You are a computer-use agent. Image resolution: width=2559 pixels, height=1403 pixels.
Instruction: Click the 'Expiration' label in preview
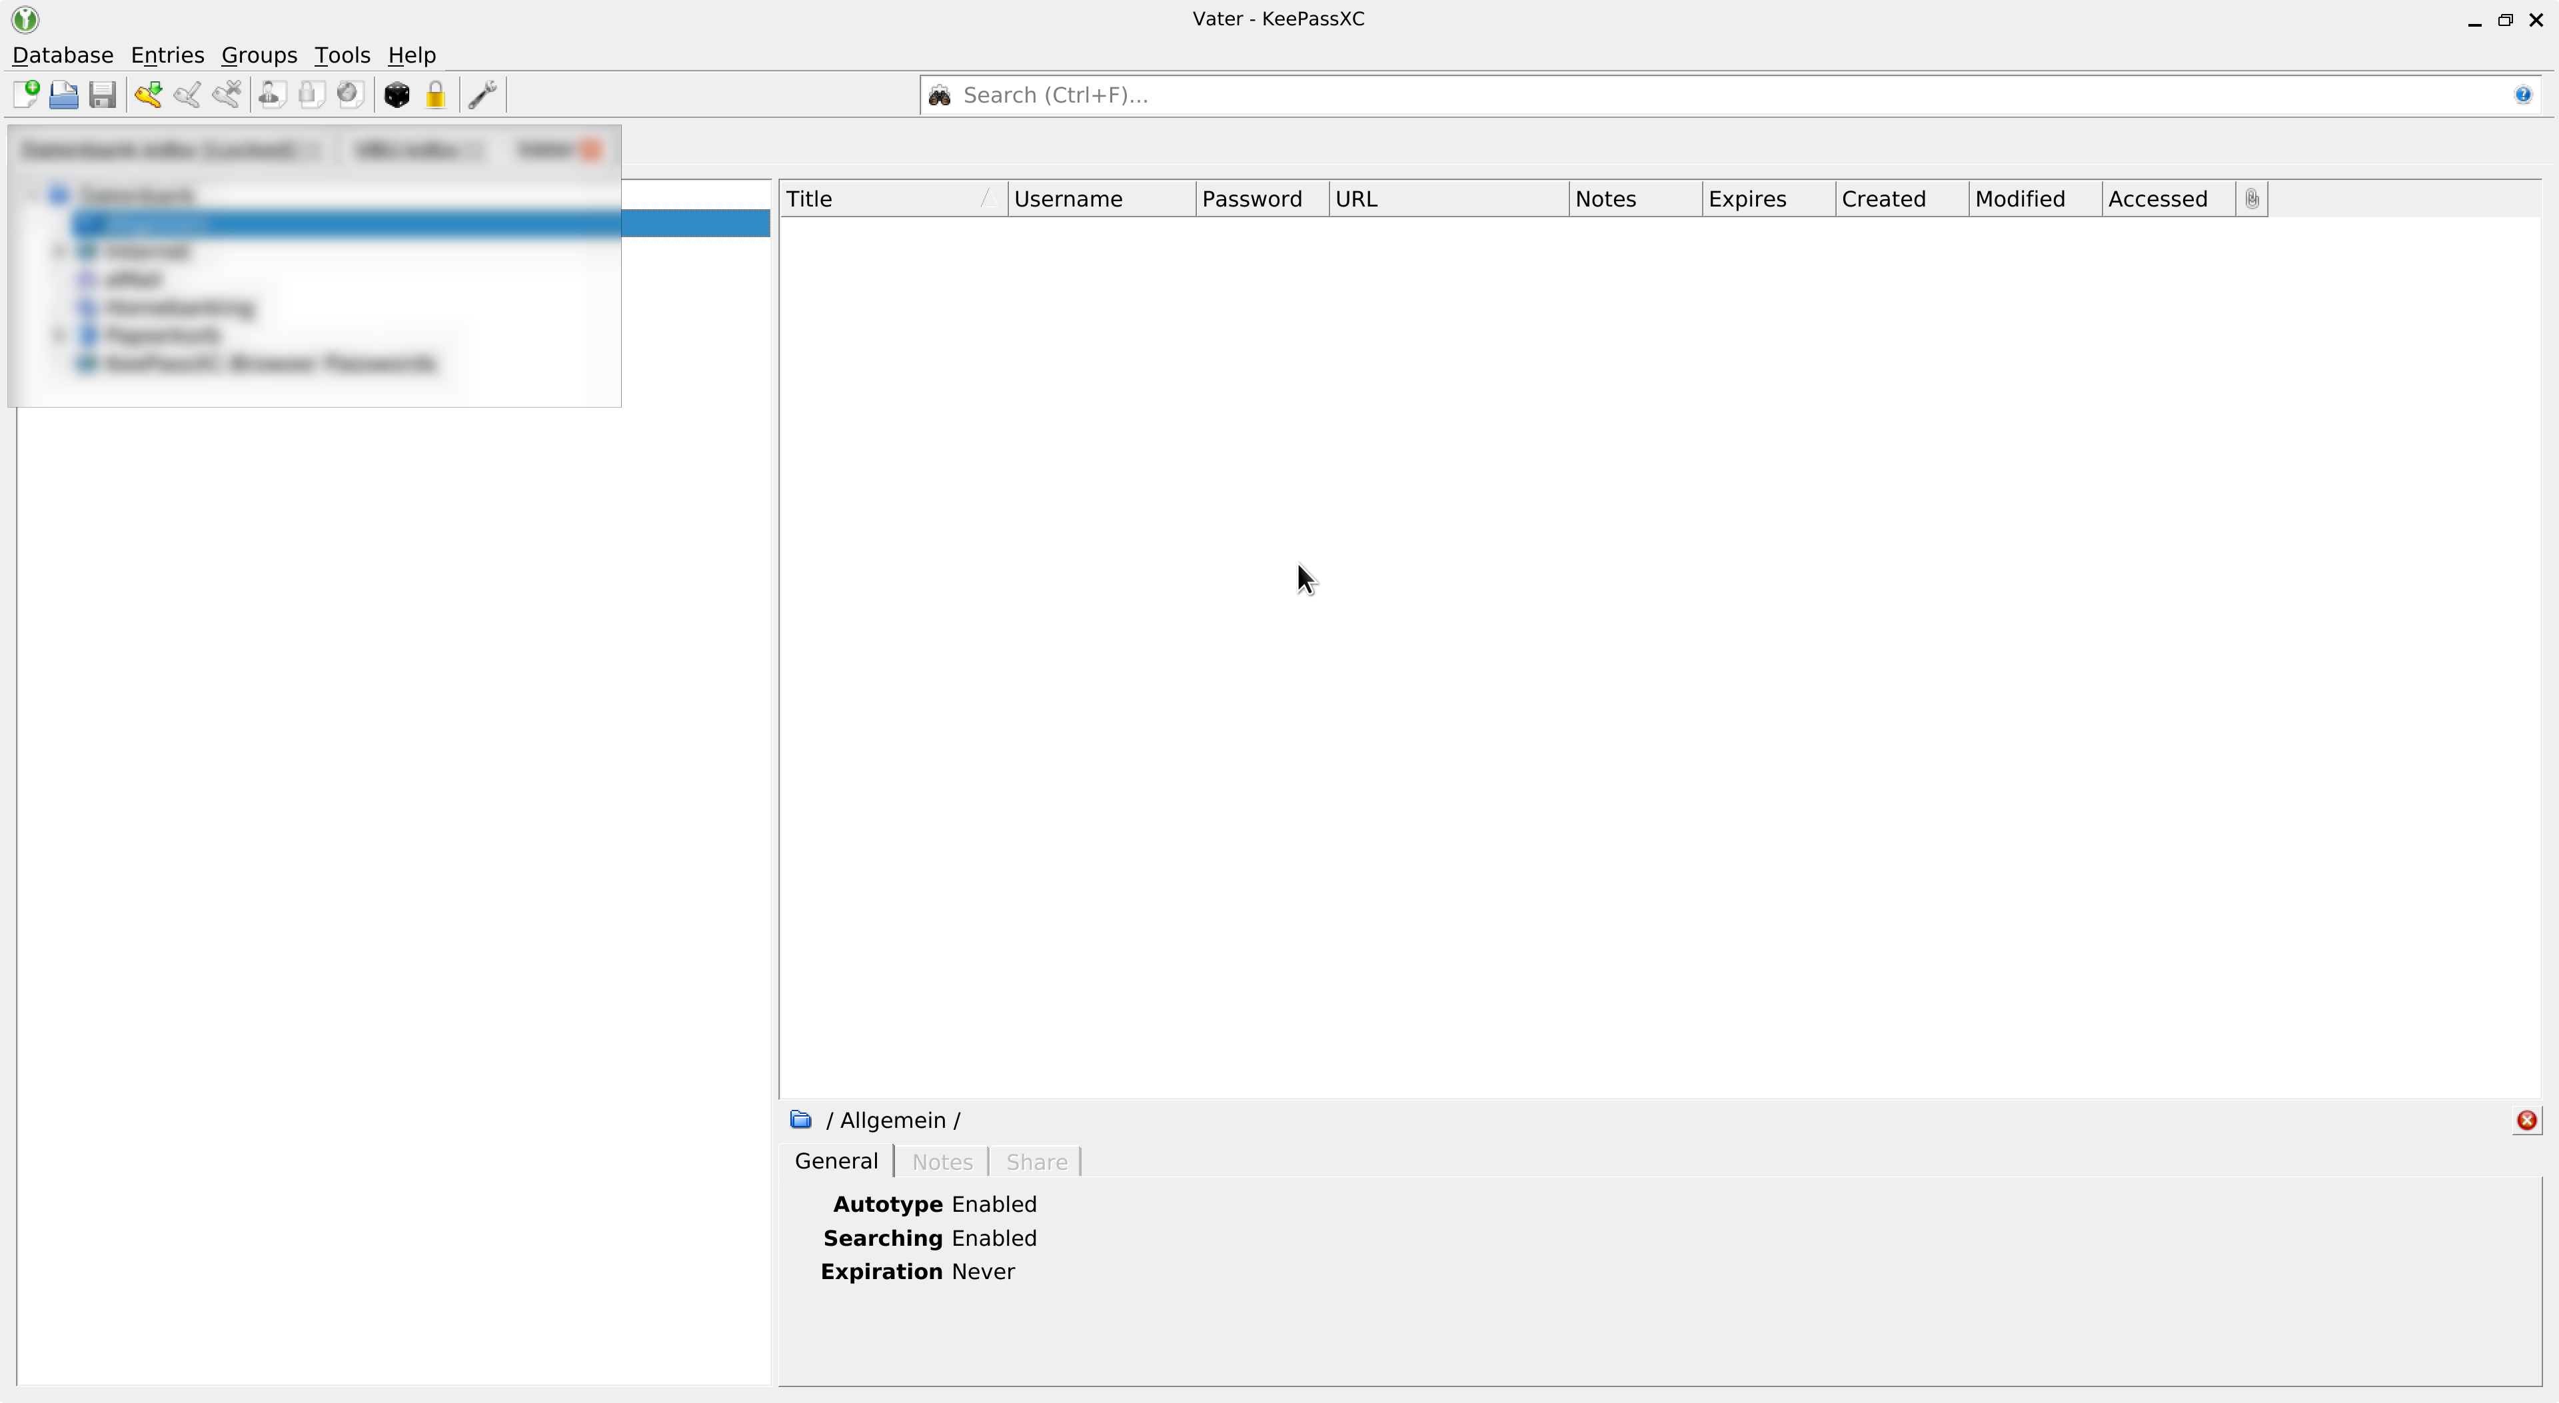pos(881,1272)
